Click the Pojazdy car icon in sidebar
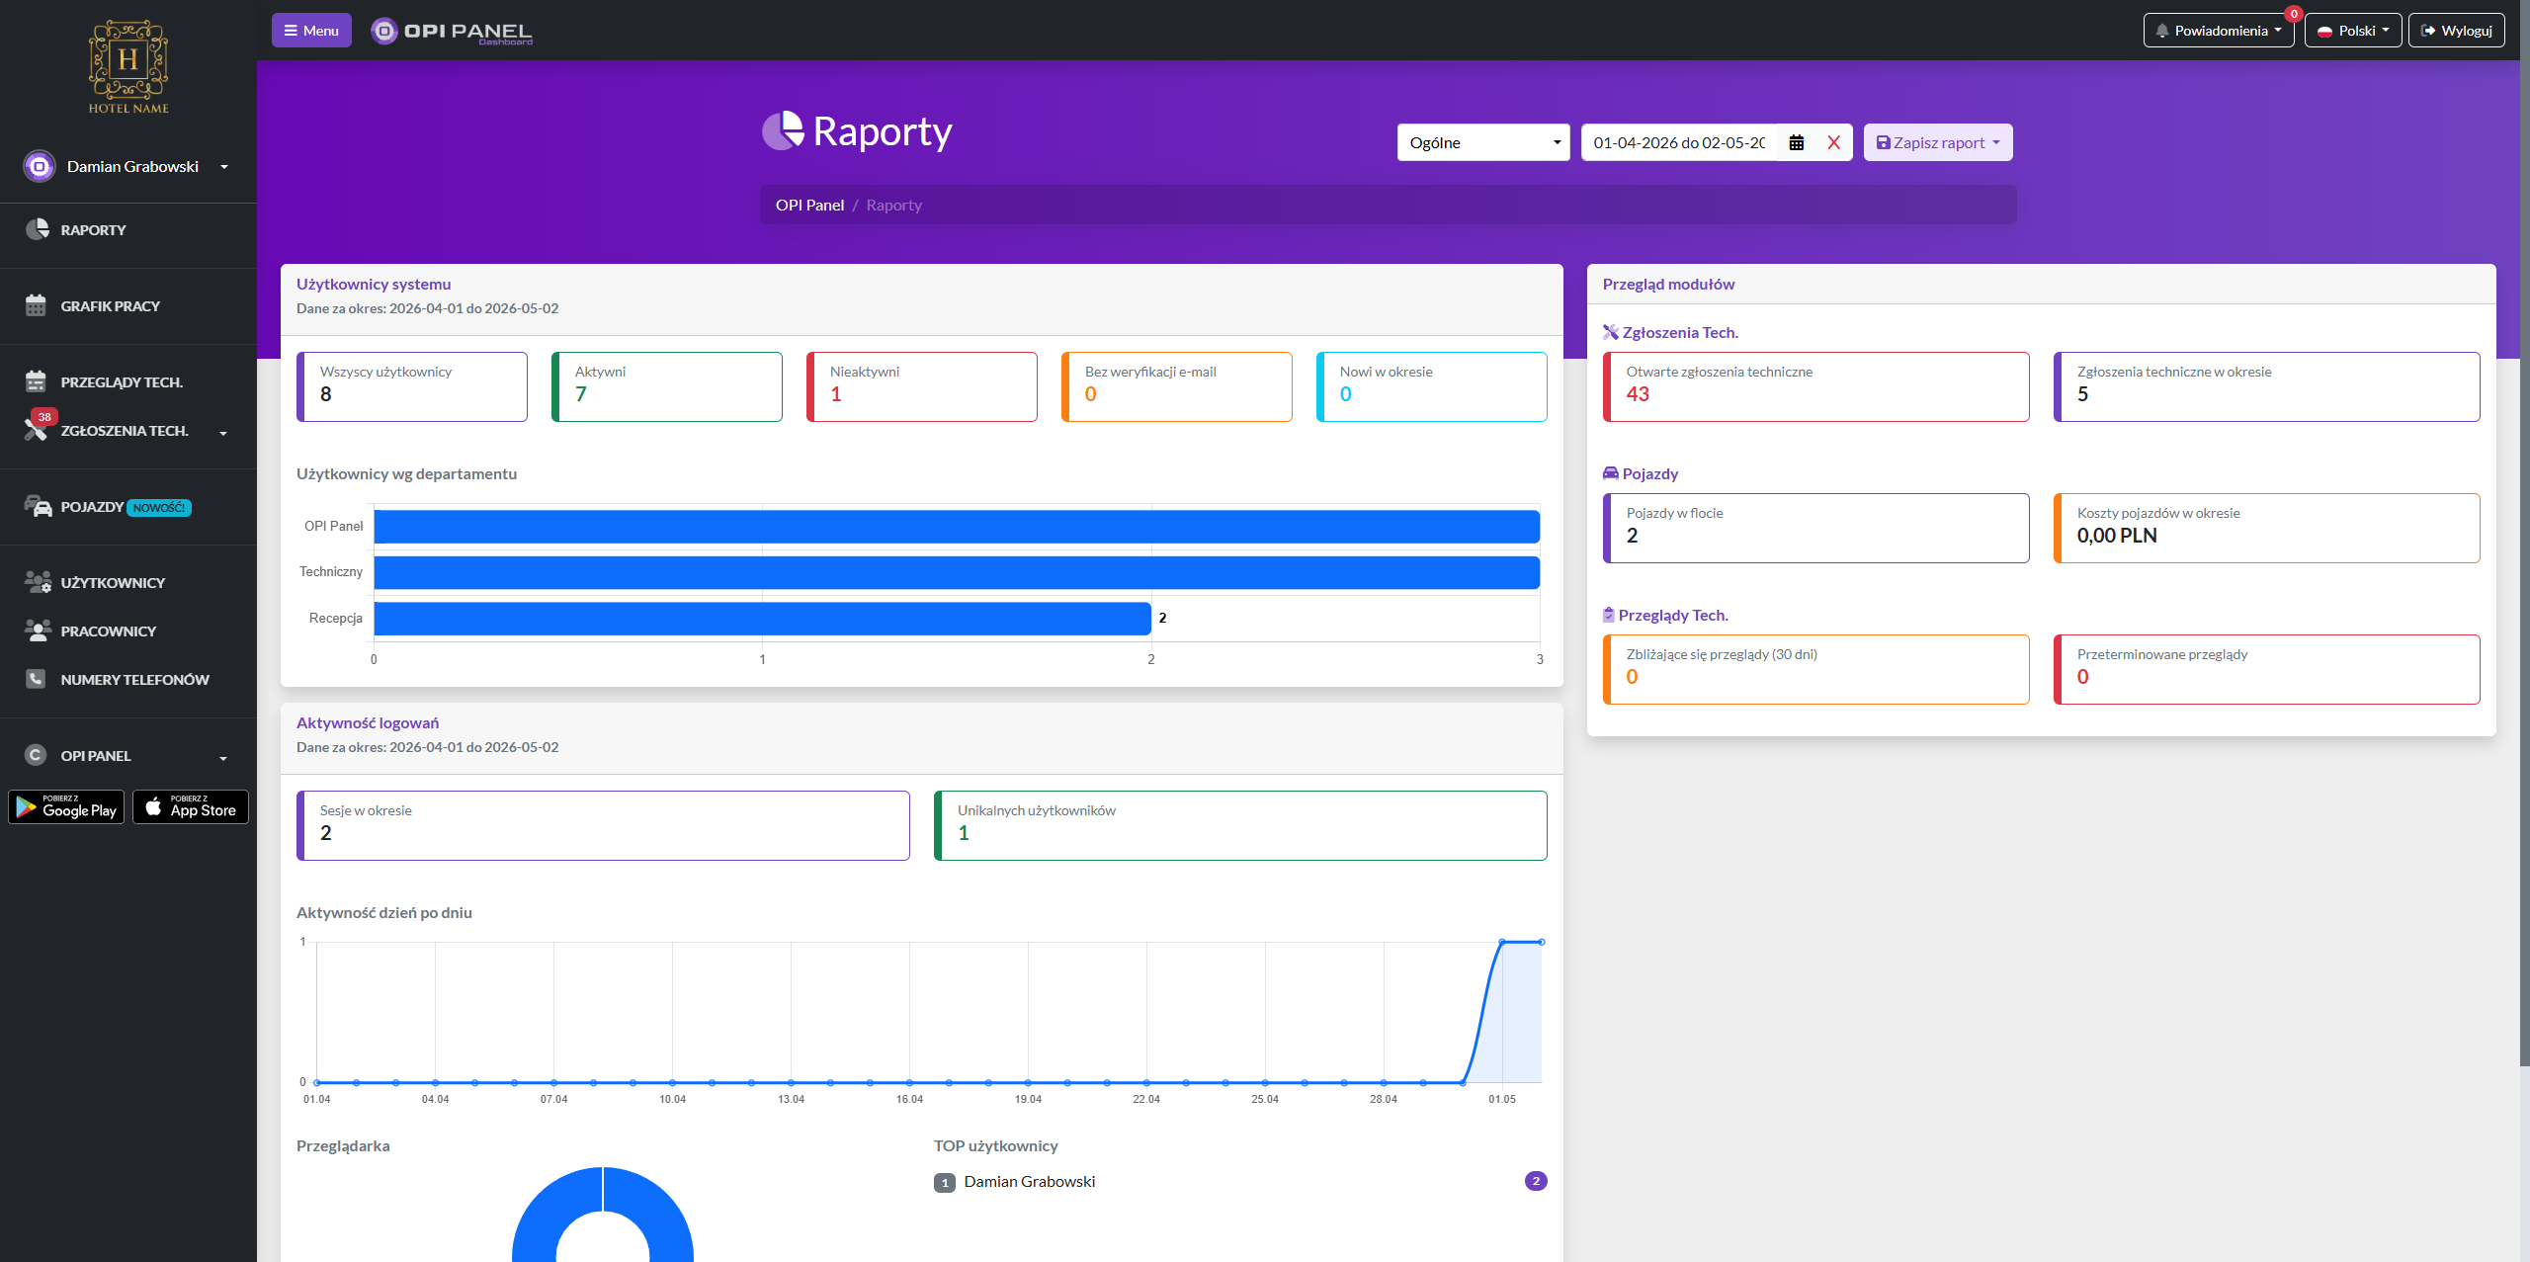This screenshot has height=1262, width=2530. point(38,506)
